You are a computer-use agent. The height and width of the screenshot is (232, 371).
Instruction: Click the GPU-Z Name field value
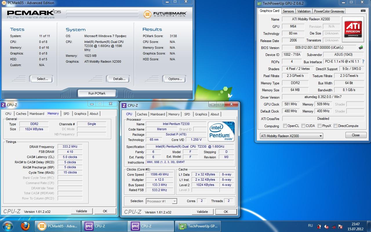point(310,19)
